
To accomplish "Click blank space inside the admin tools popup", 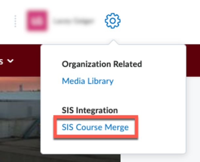I will click(157, 98).
